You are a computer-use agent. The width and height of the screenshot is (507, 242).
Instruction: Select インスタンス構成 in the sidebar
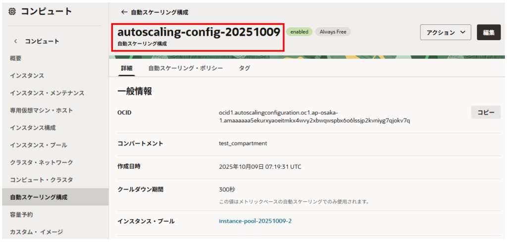point(33,128)
